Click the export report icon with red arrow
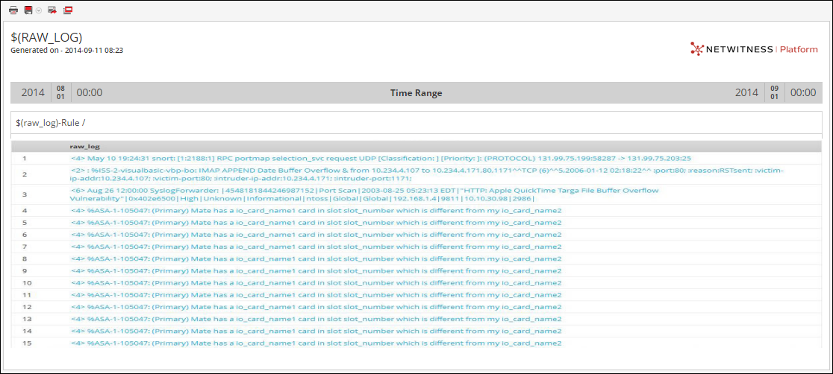Screen dimensions: 833x374 [x=52, y=10]
